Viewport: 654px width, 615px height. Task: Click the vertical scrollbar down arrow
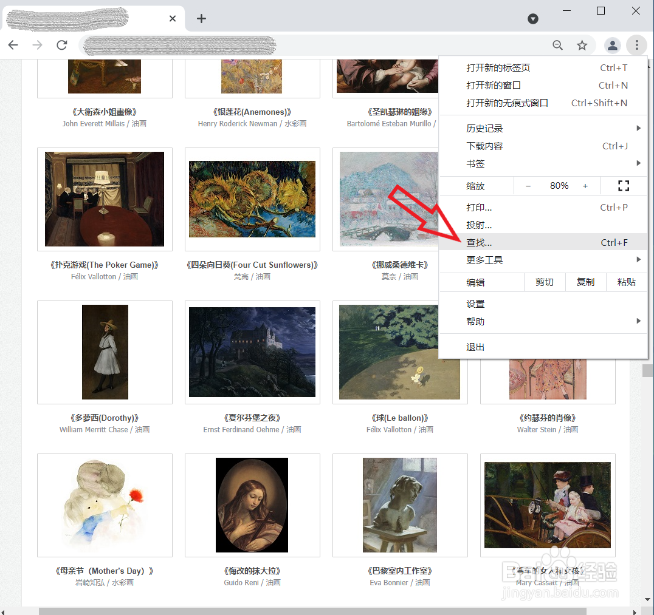(647, 600)
